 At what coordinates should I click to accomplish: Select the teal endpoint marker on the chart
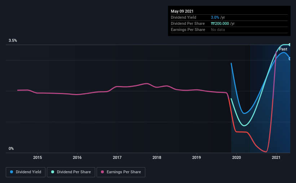click(x=290, y=45)
